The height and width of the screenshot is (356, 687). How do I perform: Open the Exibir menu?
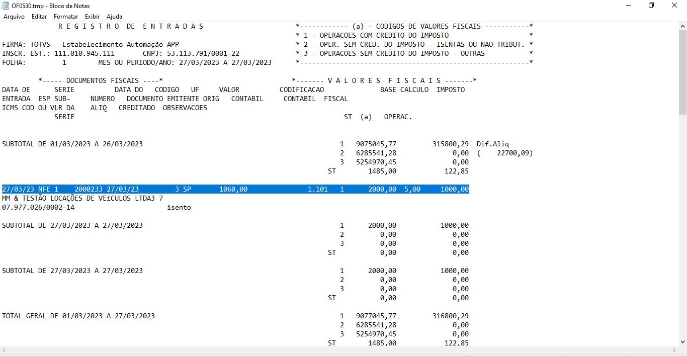click(92, 17)
